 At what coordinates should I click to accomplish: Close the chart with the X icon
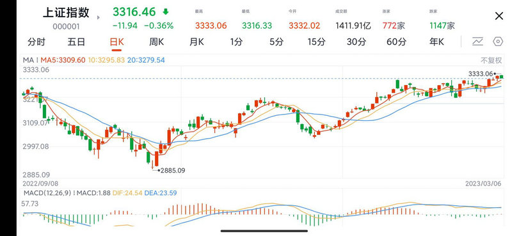pyautogui.click(x=499, y=16)
